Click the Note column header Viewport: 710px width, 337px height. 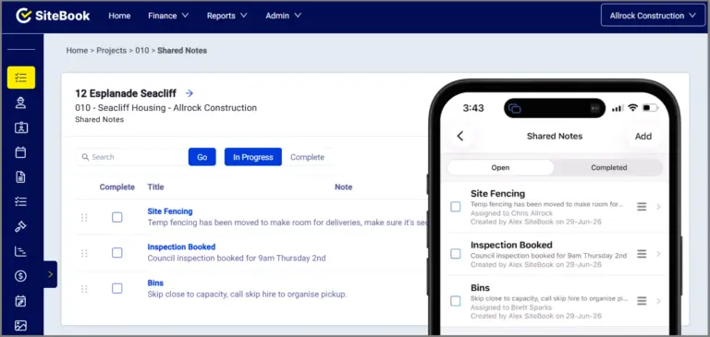click(x=343, y=187)
